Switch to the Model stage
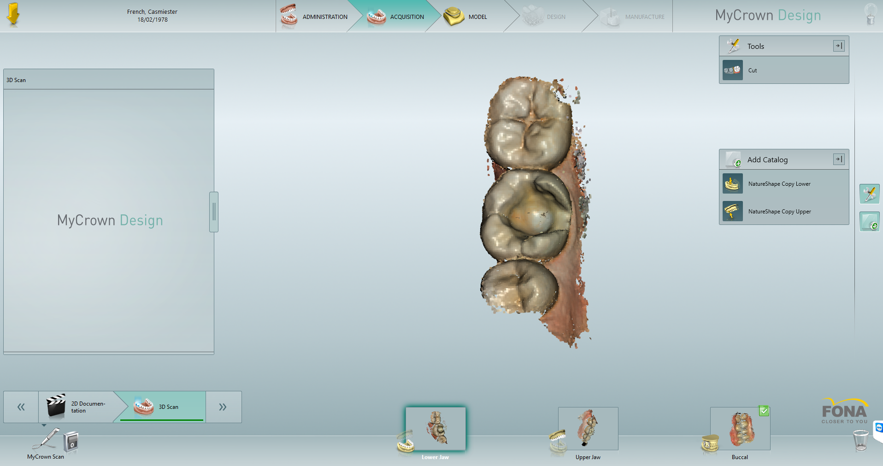 click(x=478, y=17)
